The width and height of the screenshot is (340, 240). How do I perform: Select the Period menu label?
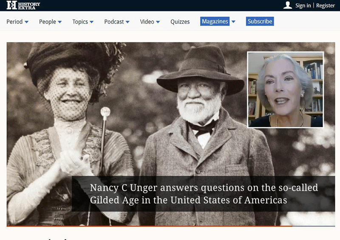tap(14, 22)
